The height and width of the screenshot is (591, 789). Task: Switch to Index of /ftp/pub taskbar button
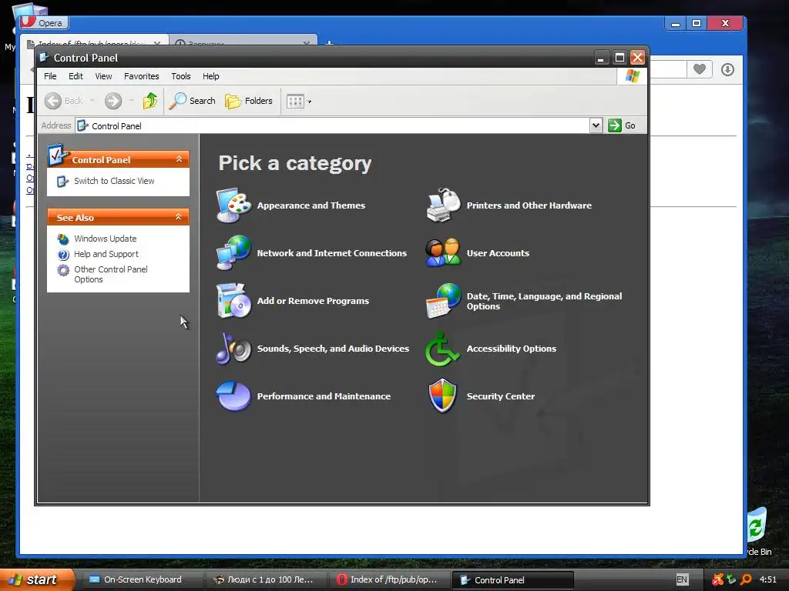coord(389,580)
